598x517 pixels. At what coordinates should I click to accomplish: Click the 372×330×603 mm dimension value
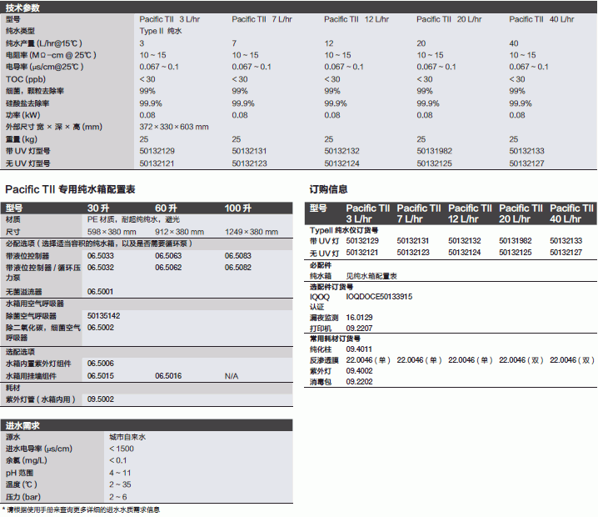174,127
